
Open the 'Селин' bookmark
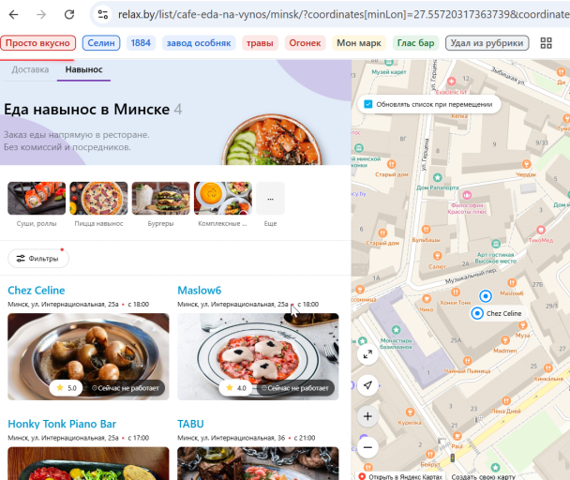click(101, 43)
